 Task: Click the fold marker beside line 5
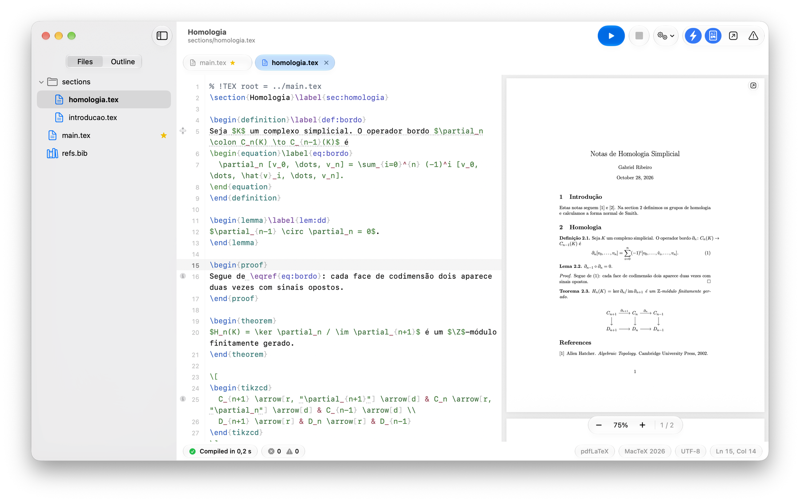(x=183, y=131)
